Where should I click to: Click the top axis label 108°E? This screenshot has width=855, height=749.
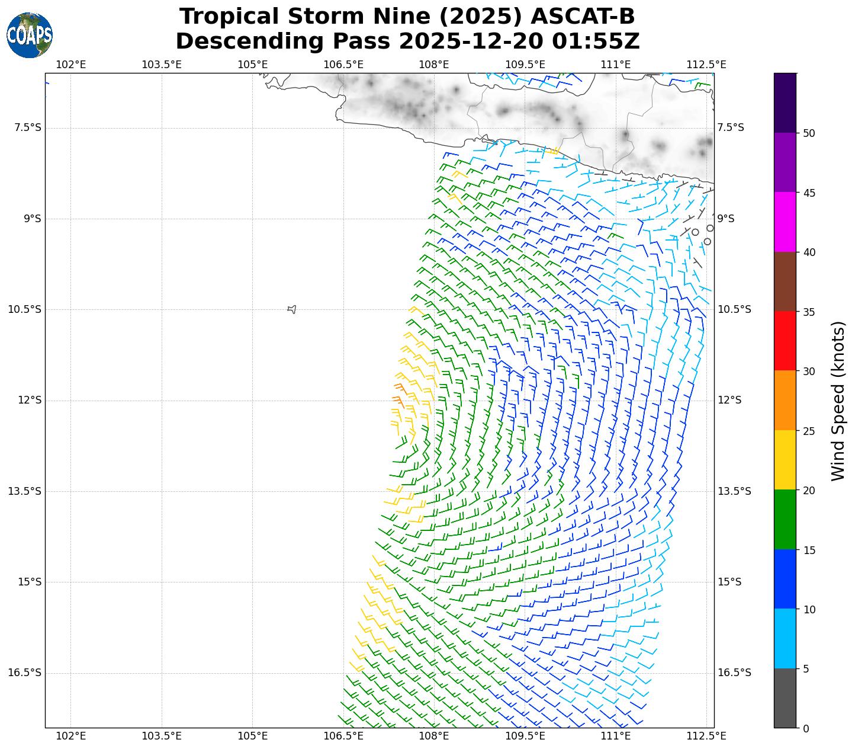coord(434,65)
